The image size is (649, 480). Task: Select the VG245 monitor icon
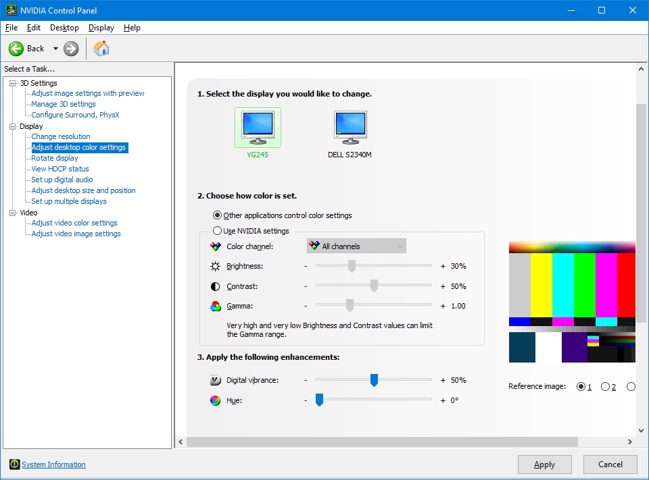258,127
